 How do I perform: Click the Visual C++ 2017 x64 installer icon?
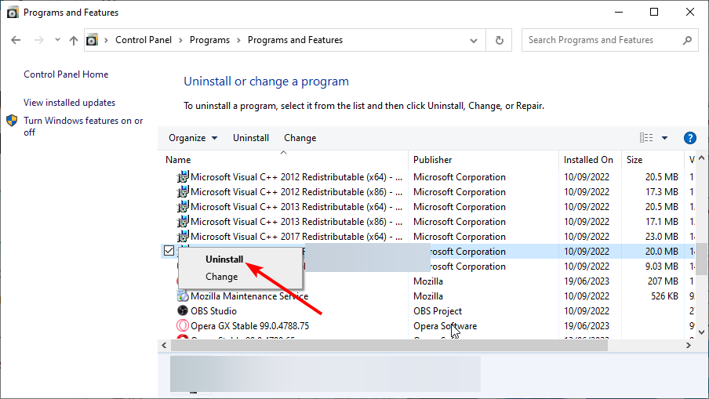tap(183, 236)
